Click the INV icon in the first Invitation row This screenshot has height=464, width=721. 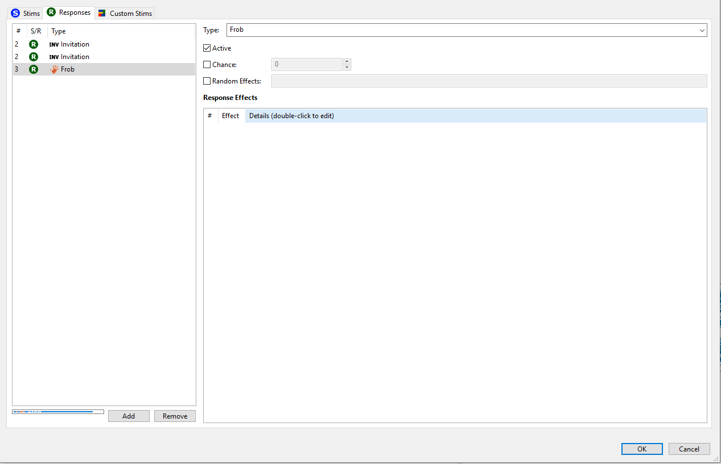[x=54, y=44]
